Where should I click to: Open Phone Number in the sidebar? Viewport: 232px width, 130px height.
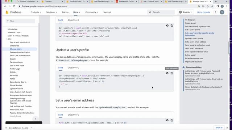(x=16, y=85)
